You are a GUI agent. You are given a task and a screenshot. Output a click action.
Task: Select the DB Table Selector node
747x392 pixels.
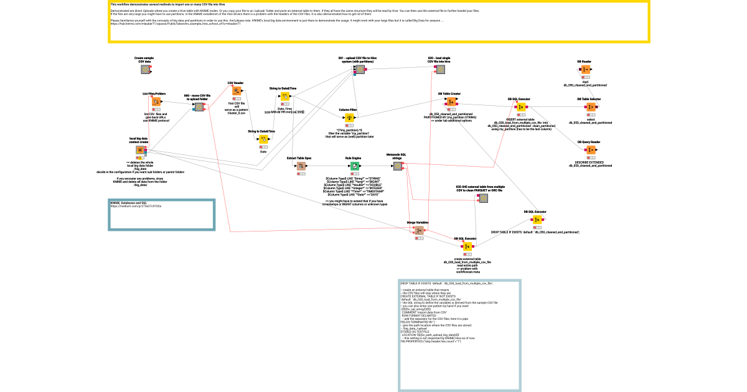tap(588, 107)
